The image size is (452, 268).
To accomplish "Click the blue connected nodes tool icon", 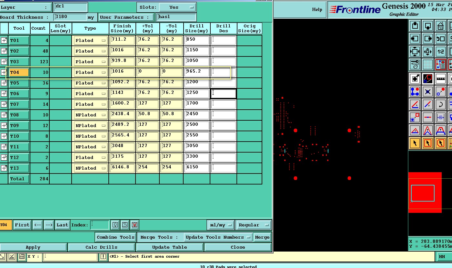I will click(x=415, y=92).
